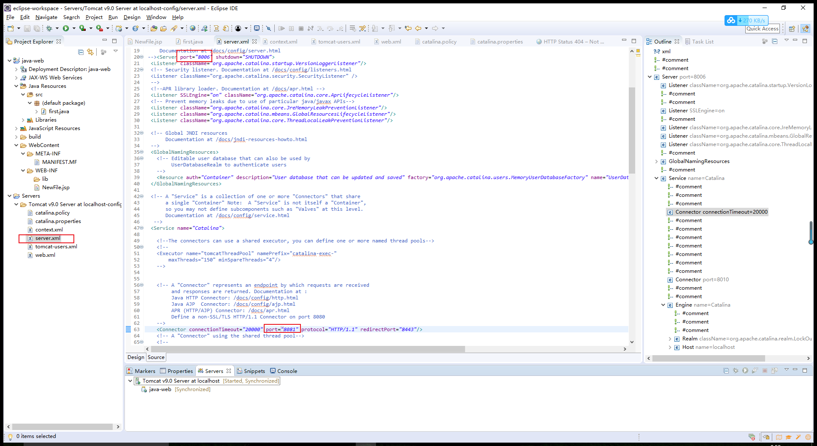
Task: Click the Debug bug icon in main toolbar
Action: 49,28
